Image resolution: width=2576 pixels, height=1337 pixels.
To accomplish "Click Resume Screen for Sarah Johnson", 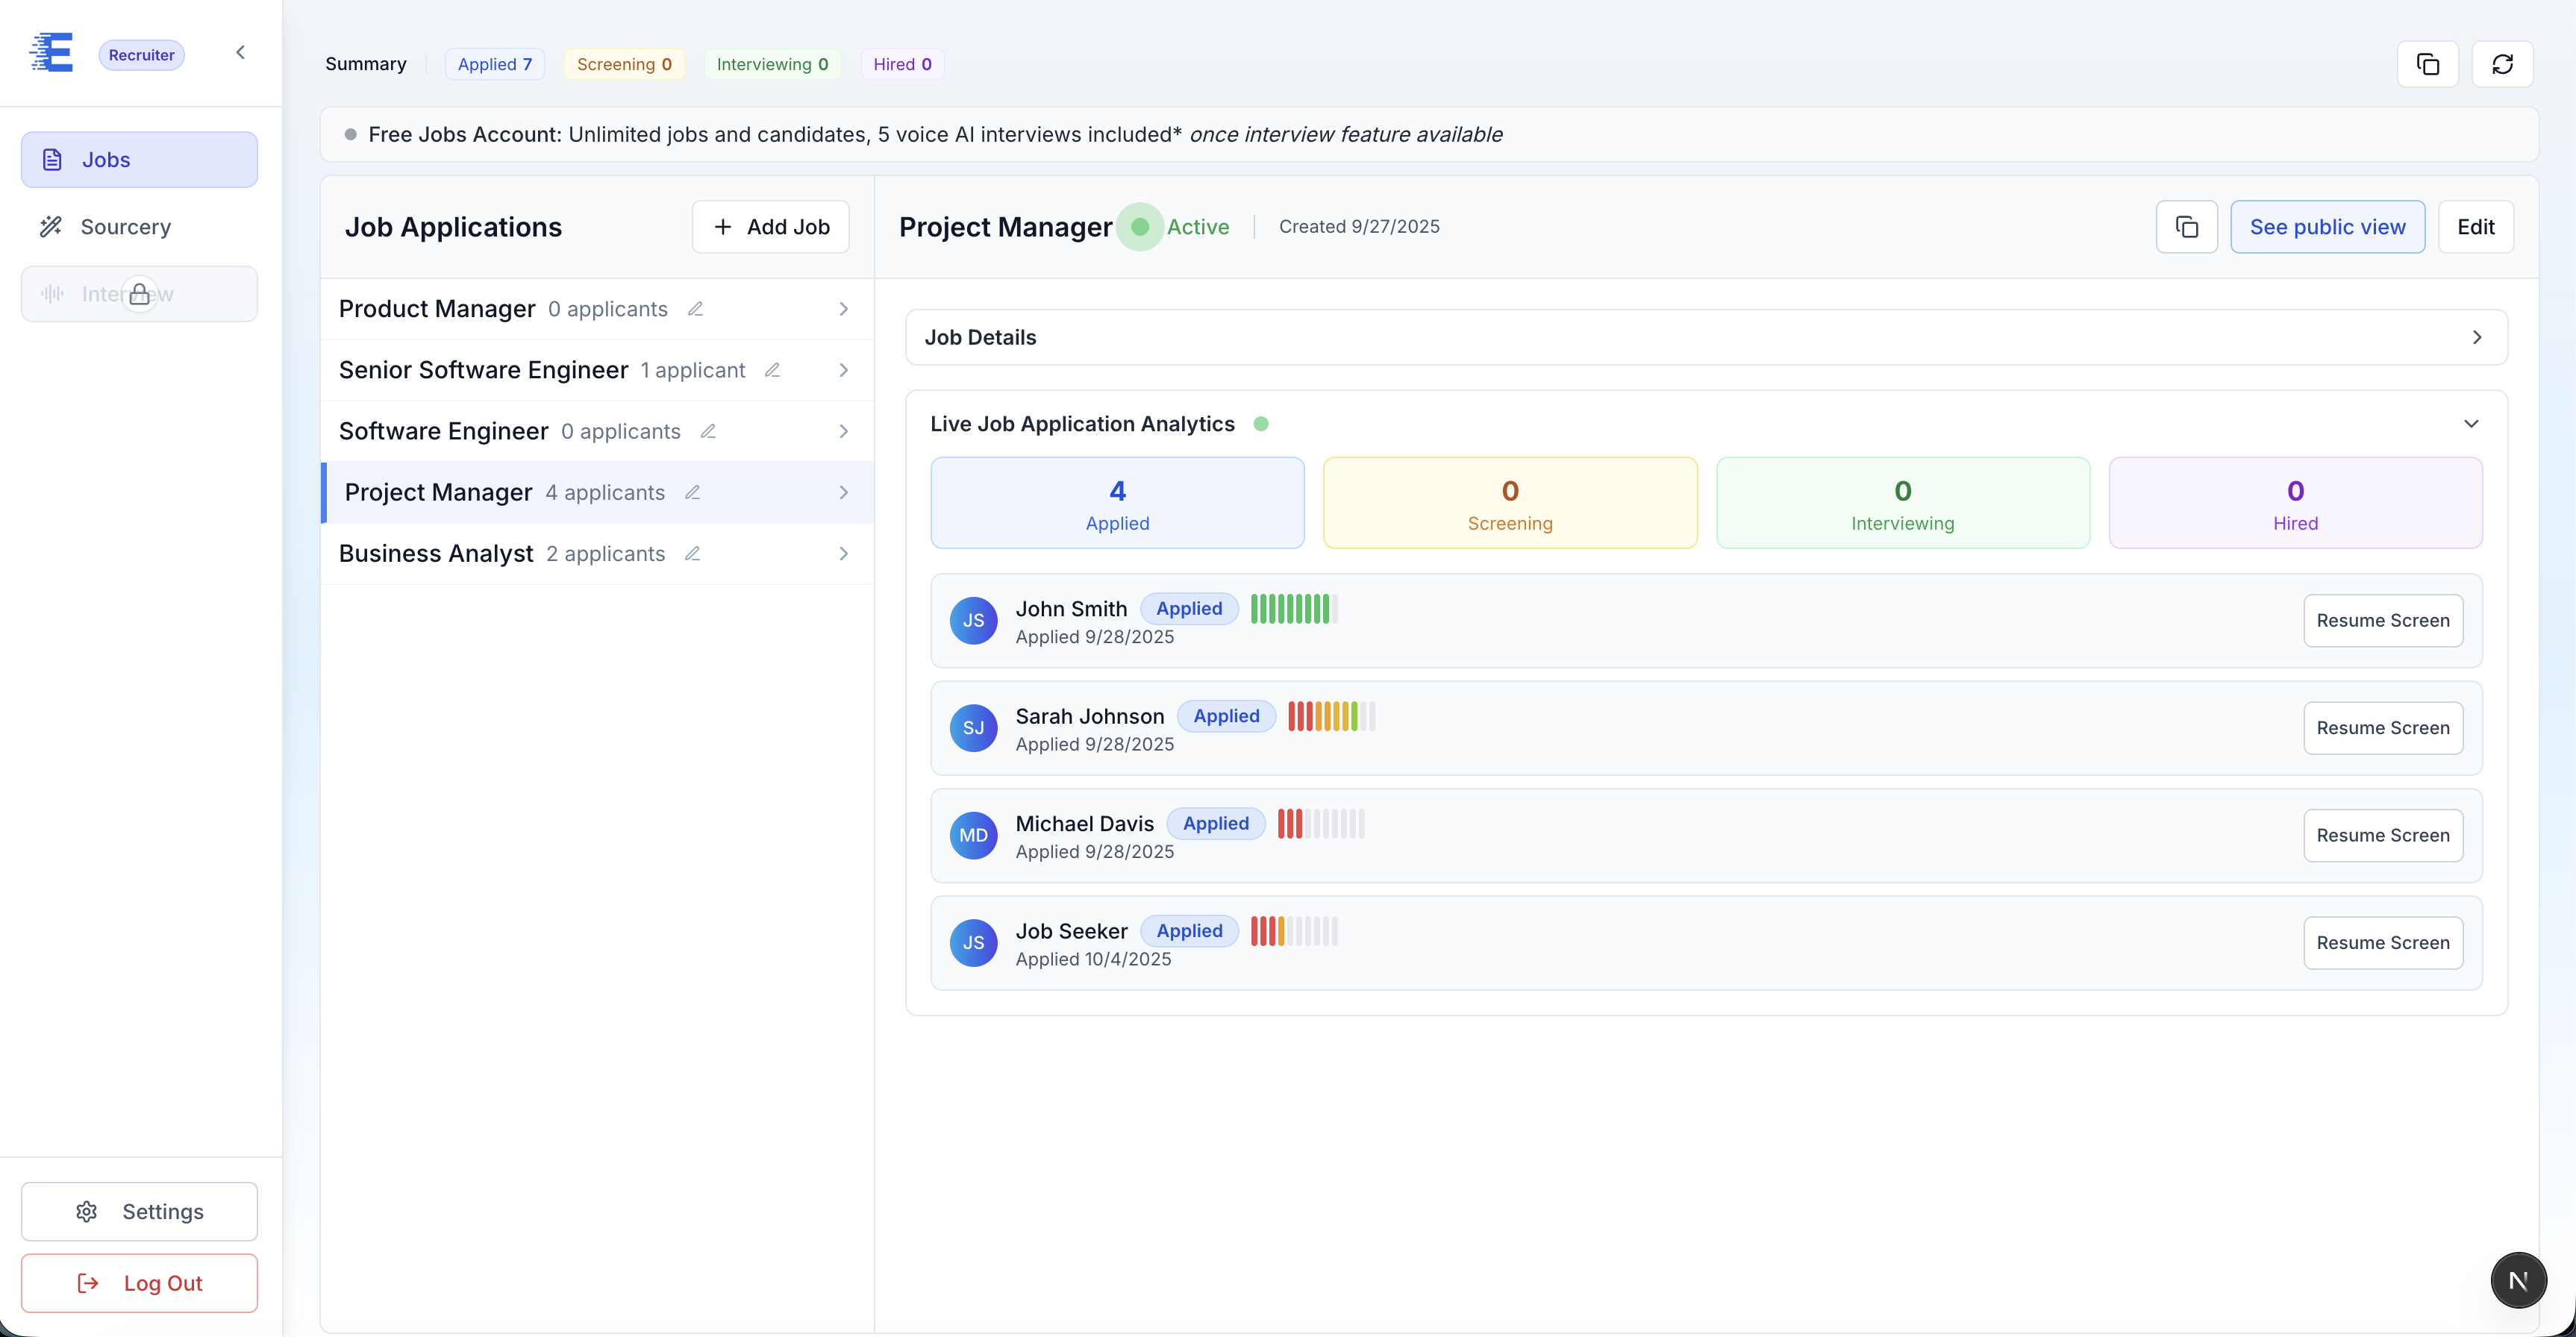I will tap(2382, 728).
